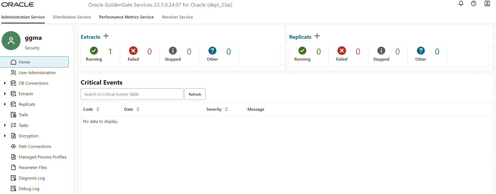Open Encryption page from sidebar

(28, 136)
